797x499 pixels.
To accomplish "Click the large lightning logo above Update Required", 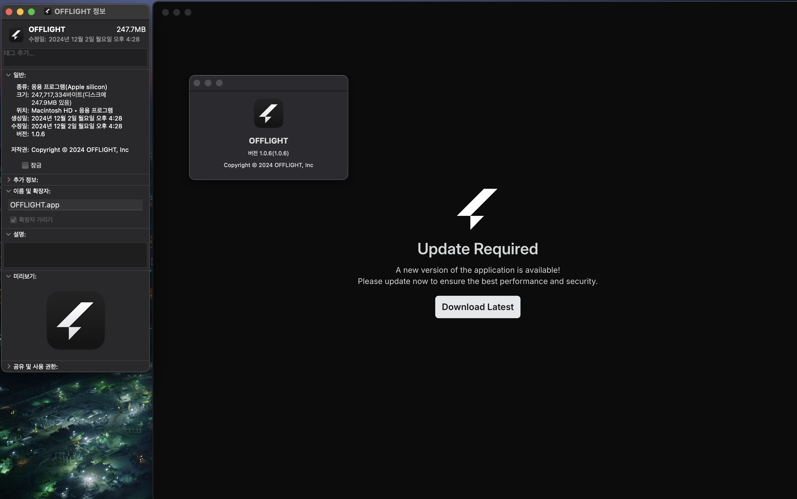I will point(477,209).
